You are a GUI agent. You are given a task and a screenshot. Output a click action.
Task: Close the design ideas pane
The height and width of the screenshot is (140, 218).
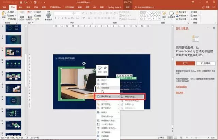214,28
